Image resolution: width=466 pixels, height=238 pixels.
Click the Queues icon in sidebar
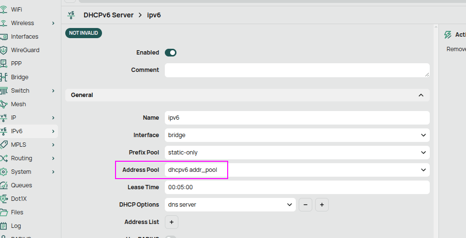pyautogui.click(x=4, y=185)
